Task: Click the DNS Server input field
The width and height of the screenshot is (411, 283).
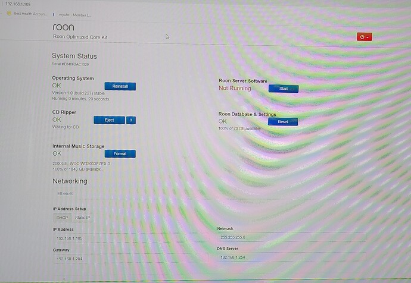Action: 291,257
